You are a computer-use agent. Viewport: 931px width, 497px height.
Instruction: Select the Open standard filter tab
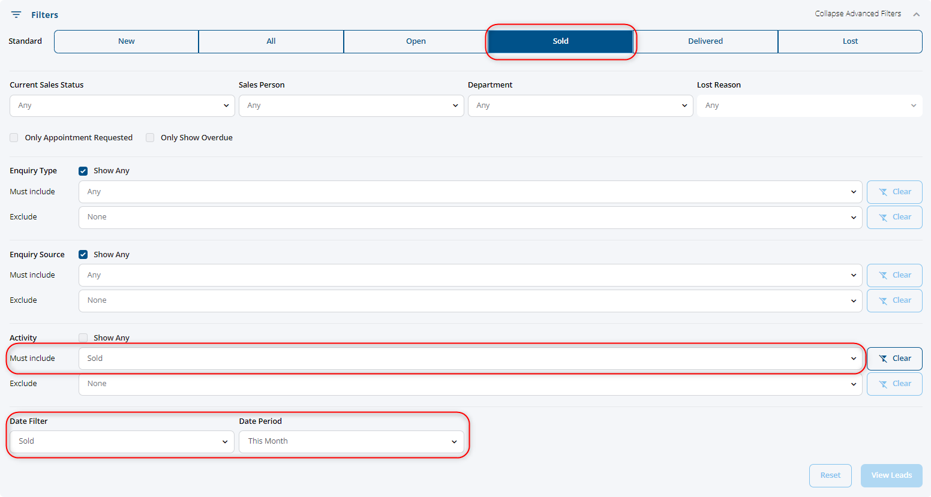[x=416, y=41]
